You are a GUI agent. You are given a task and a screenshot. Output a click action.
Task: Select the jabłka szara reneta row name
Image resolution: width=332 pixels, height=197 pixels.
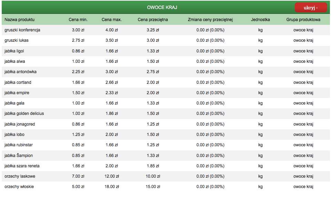(22, 166)
